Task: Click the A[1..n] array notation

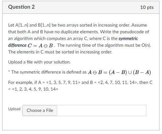Action: coord(22,25)
